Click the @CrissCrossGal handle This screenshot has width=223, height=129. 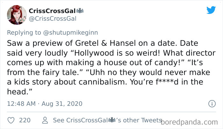[x=53, y=18]
